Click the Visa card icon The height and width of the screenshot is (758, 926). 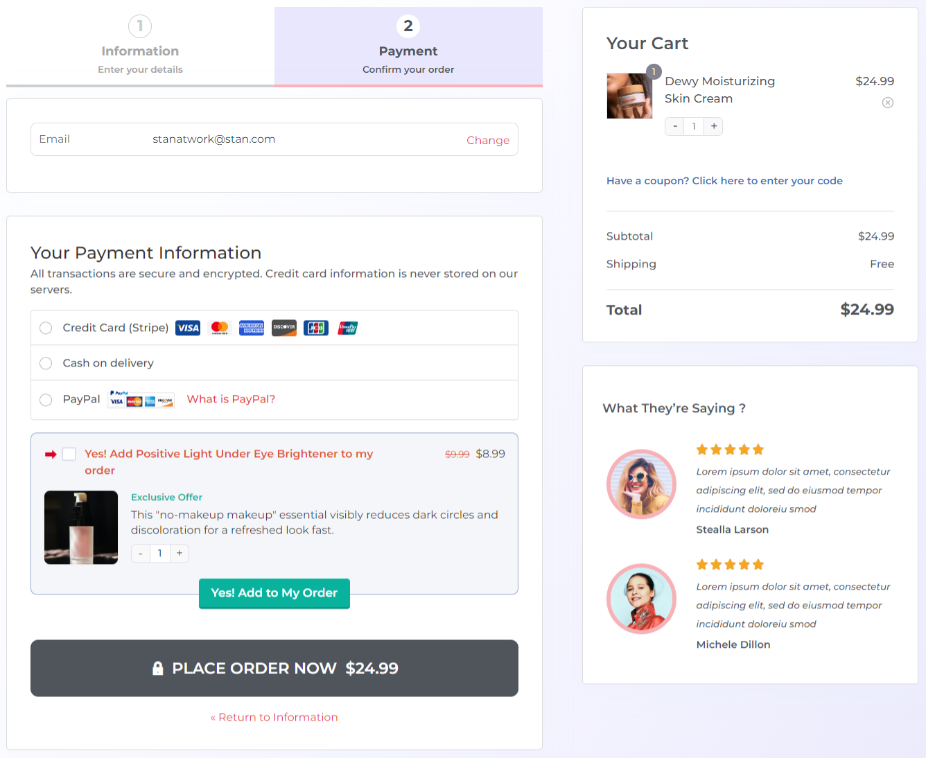click(188, 328)
